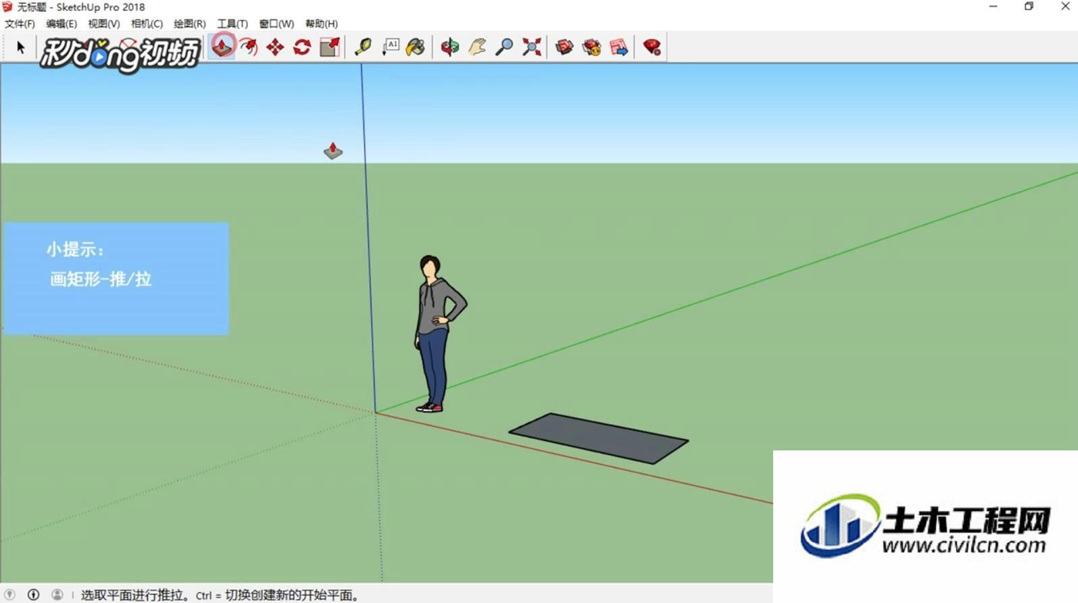
Task: Open the 帮助(H) menu
Action: (321, 24)
